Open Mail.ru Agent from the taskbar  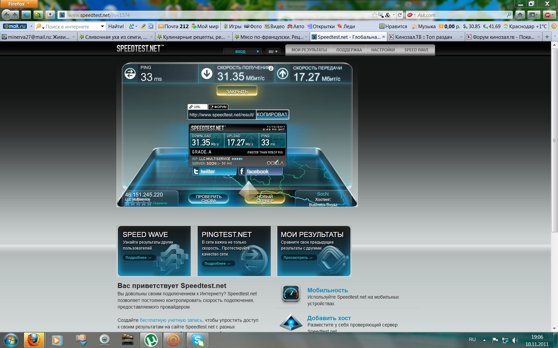click(x=173, y=340)
